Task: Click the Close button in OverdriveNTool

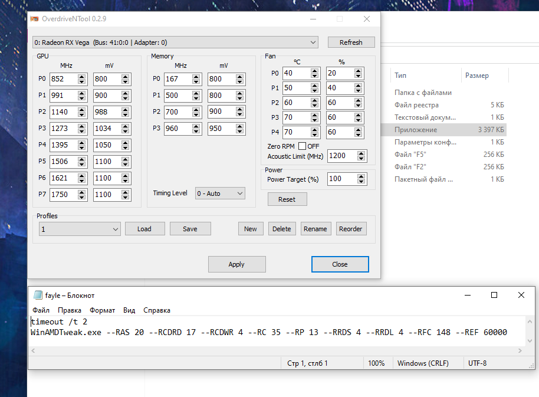Action: pyautogui.click(x=340, y=264)
